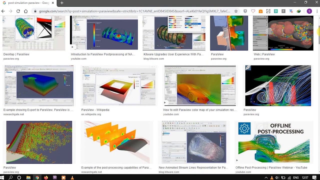Screen dimensions: 320x180
Task: Open the Desktop | ParaView result link
Action: 16,54
